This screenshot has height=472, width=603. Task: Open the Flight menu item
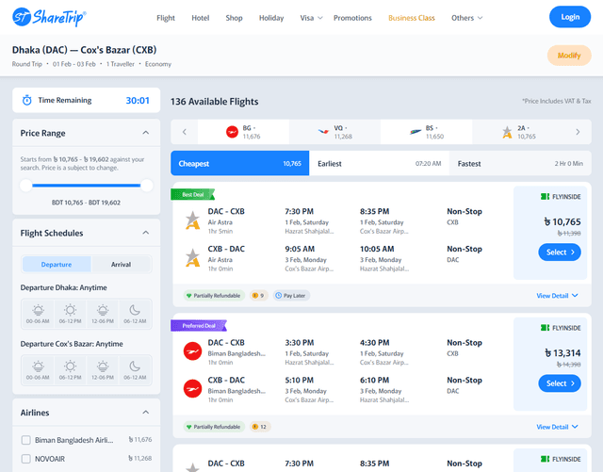pos(166,18)
